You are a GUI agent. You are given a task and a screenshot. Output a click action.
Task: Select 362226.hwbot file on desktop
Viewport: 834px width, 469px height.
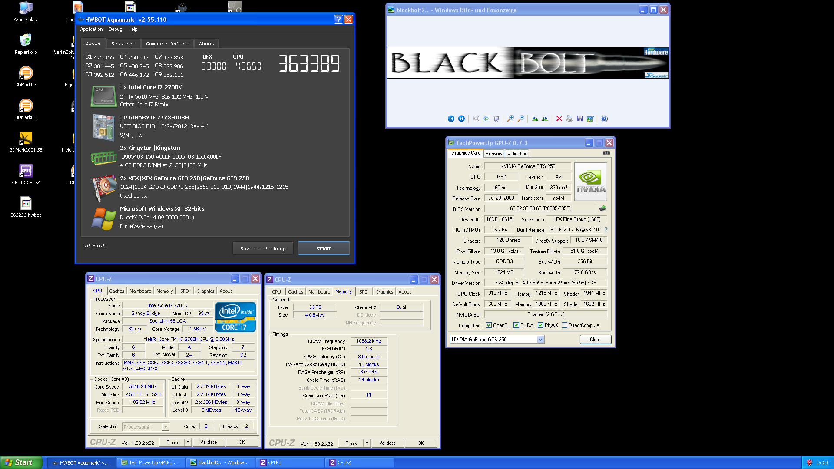click(x=26, y=207)
